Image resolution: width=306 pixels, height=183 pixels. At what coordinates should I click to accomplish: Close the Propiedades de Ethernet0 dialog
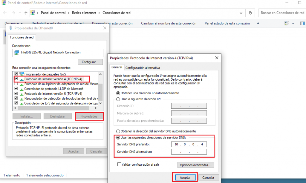tap(105, 28)
